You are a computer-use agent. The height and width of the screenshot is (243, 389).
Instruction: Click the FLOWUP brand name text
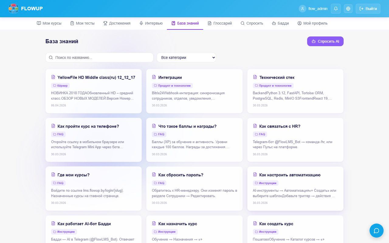point(32,9)
